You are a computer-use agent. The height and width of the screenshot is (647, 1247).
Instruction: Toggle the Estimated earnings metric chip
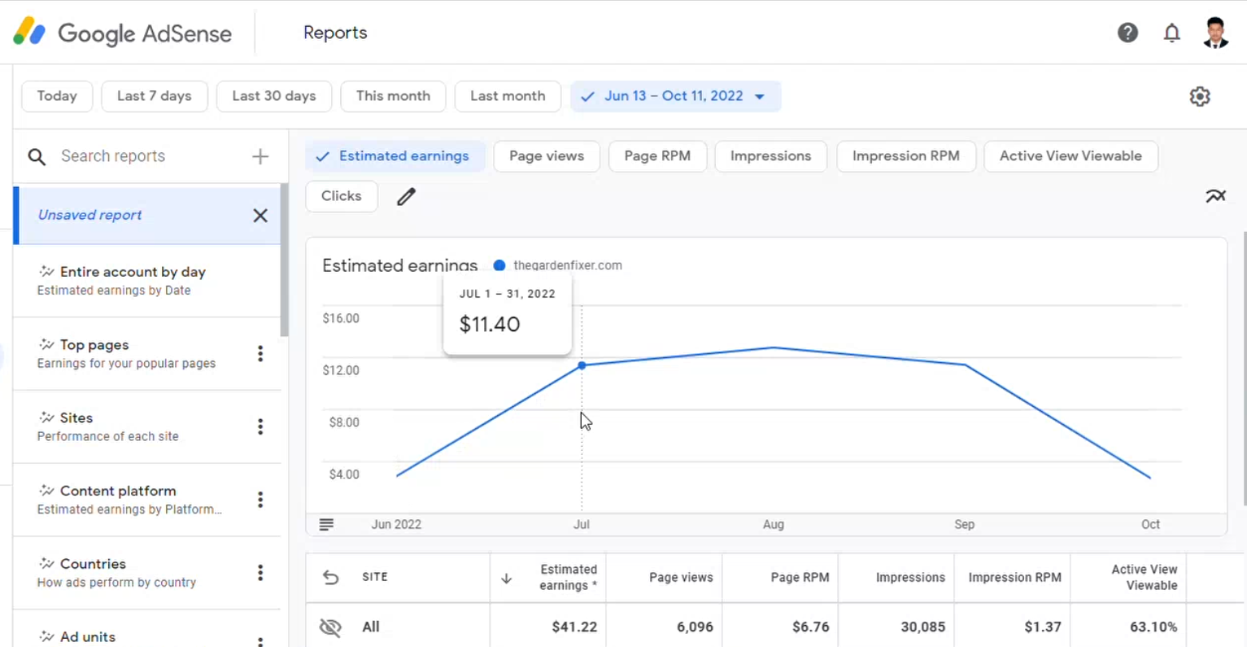[395, 156]
